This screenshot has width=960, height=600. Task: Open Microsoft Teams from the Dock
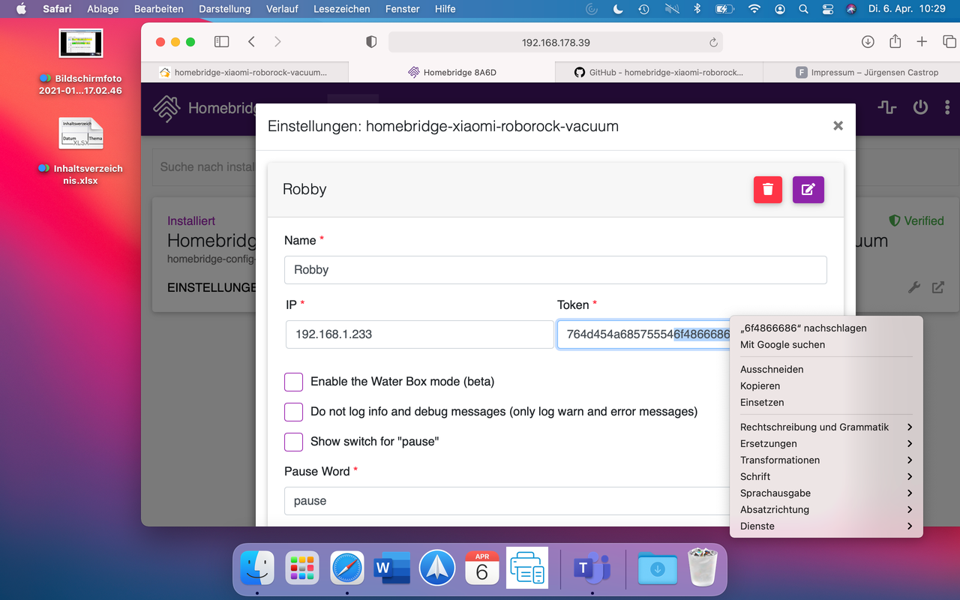592,568
